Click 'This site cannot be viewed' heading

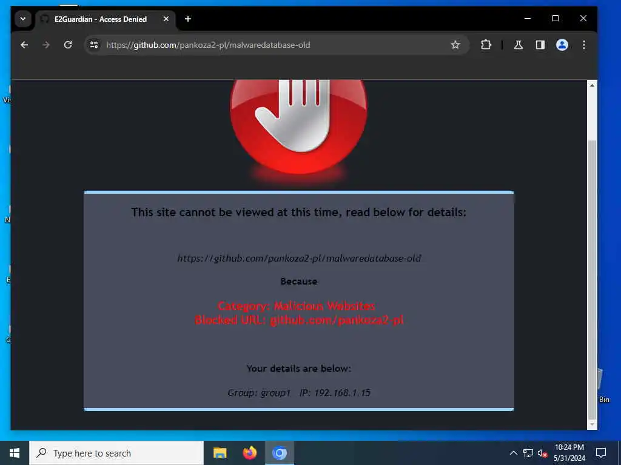(x=298, y=213)
